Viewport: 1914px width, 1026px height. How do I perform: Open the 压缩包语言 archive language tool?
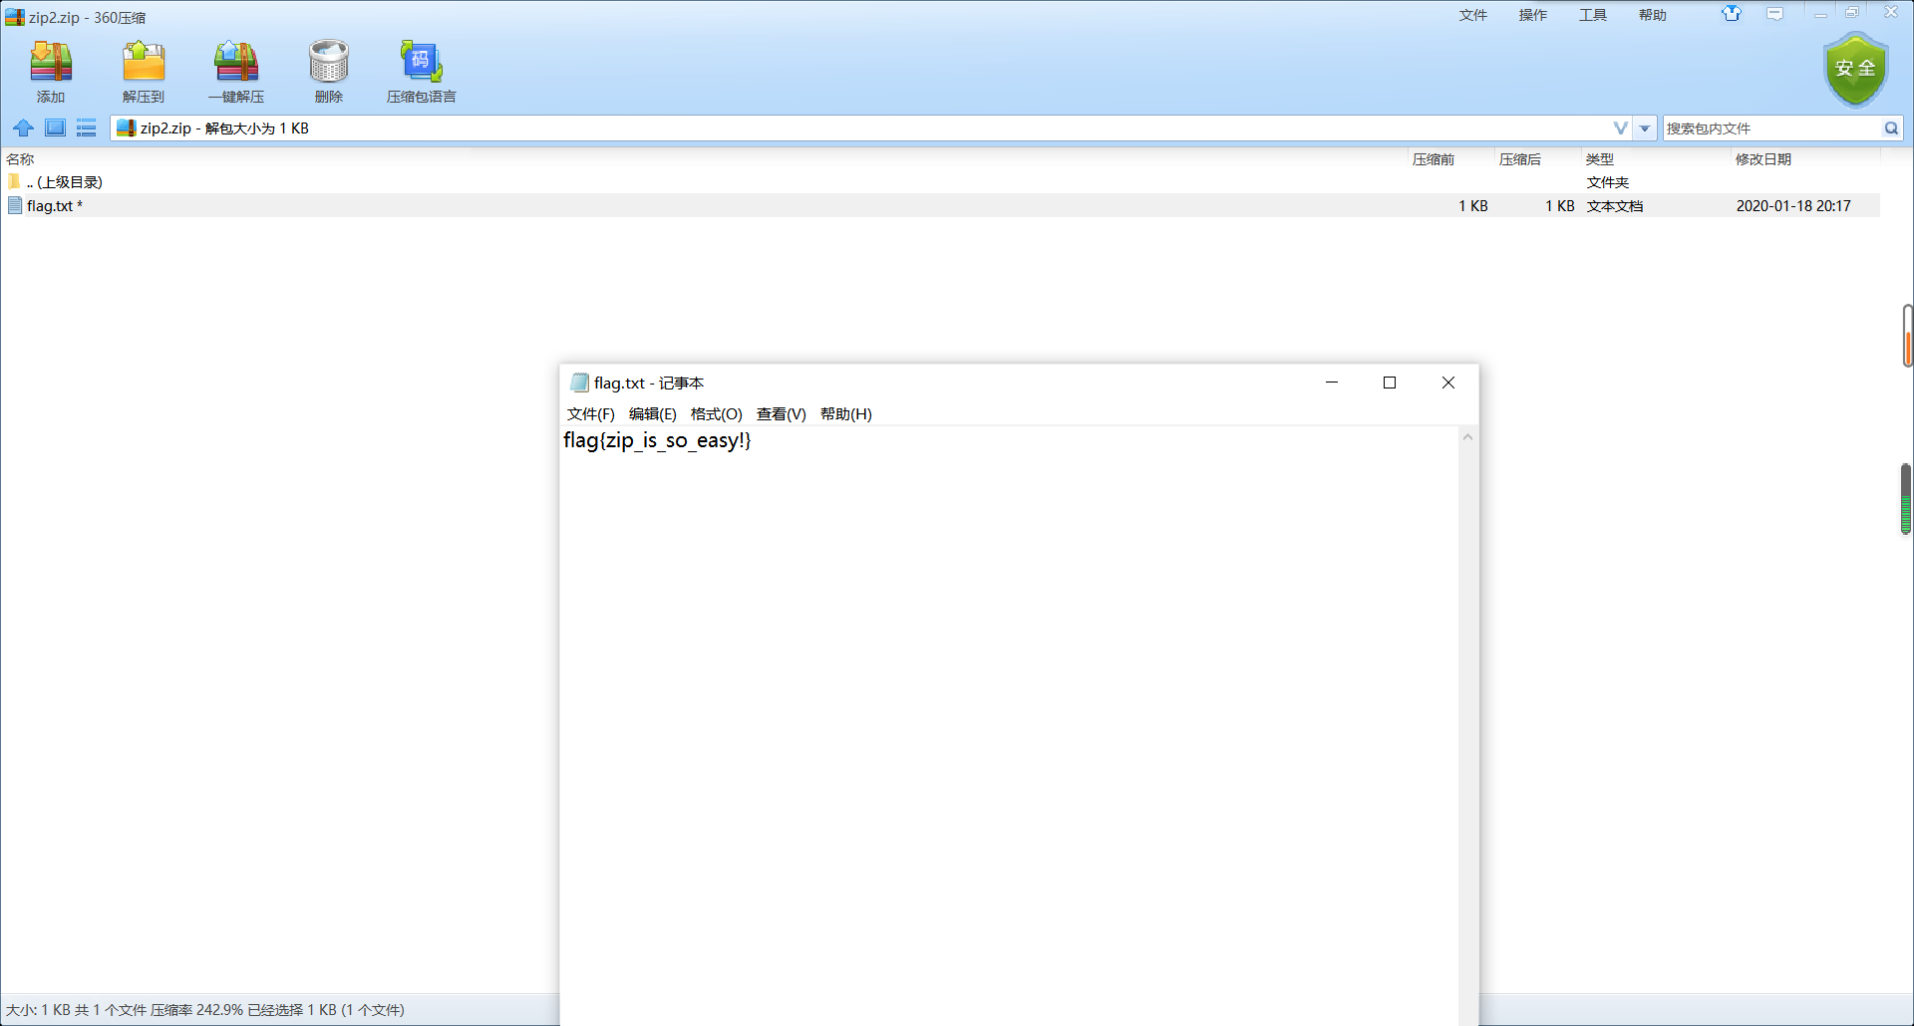click(x=421, y=71)
